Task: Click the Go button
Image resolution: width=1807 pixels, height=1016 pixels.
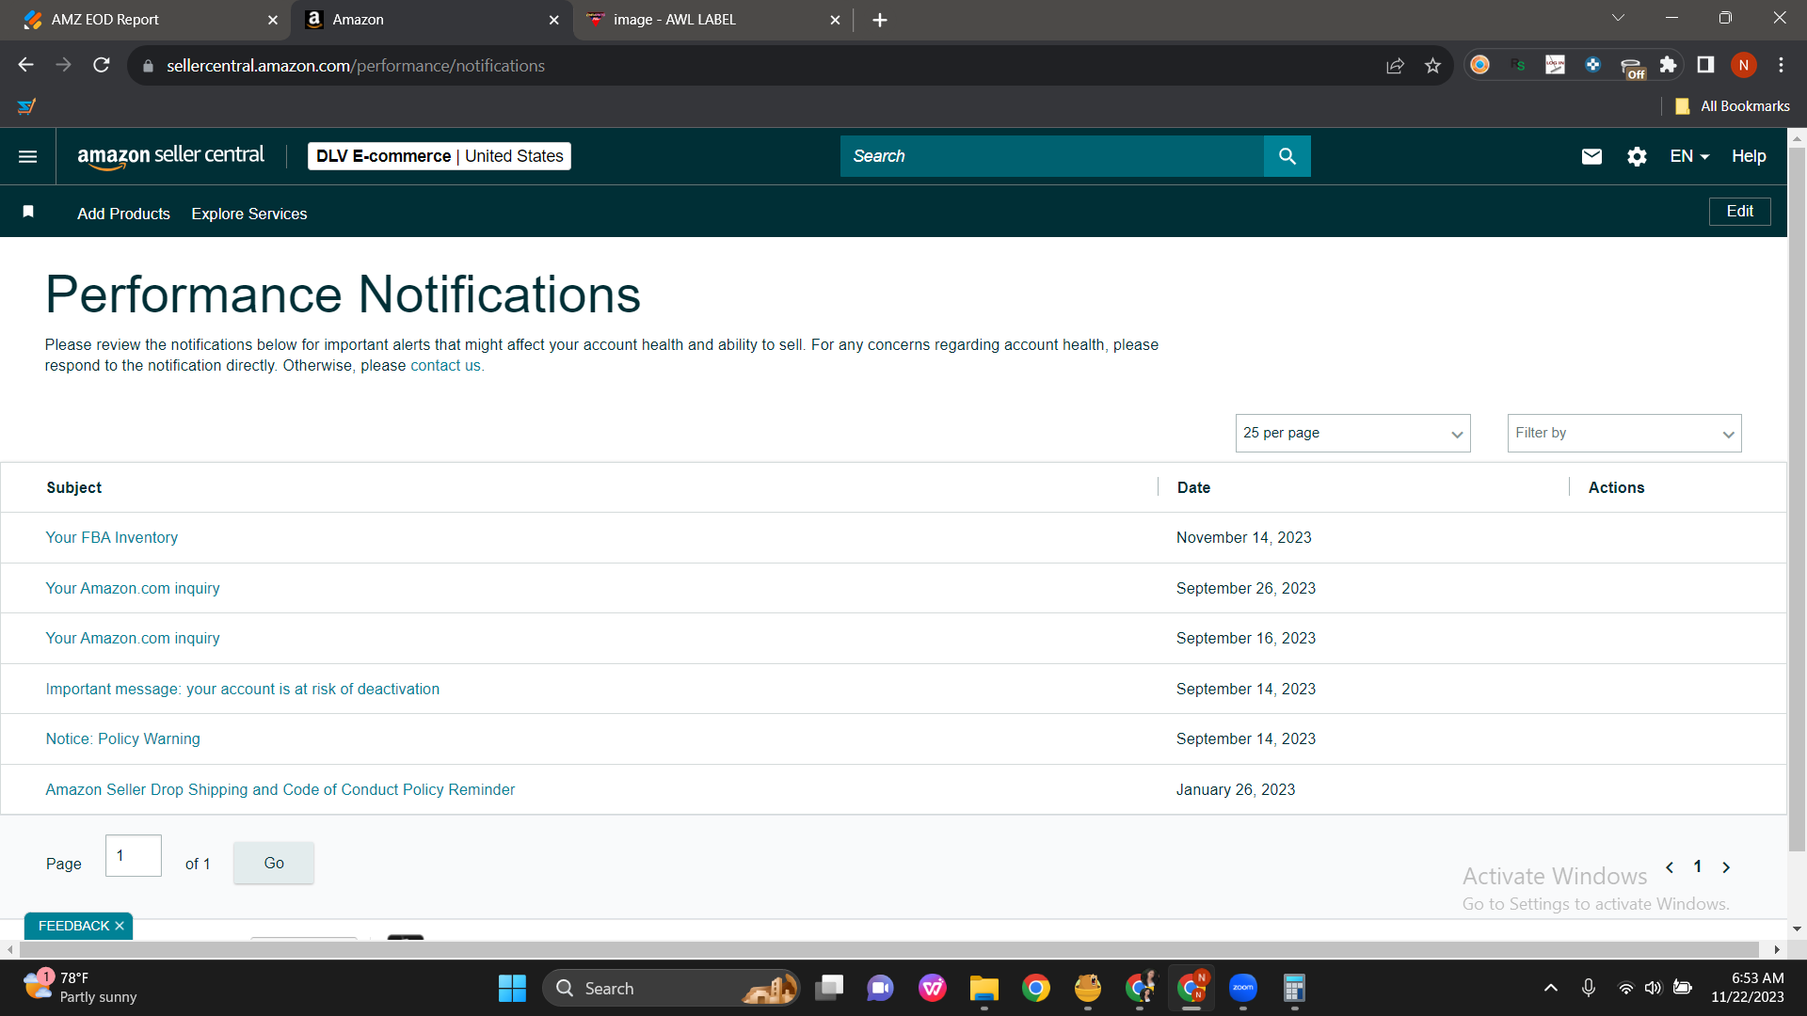Action: click(274, 863)
